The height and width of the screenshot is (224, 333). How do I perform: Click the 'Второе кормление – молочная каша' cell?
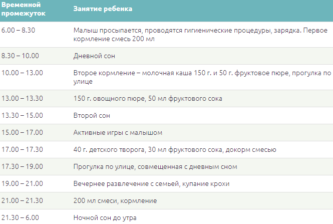click(x=202, y=77)
